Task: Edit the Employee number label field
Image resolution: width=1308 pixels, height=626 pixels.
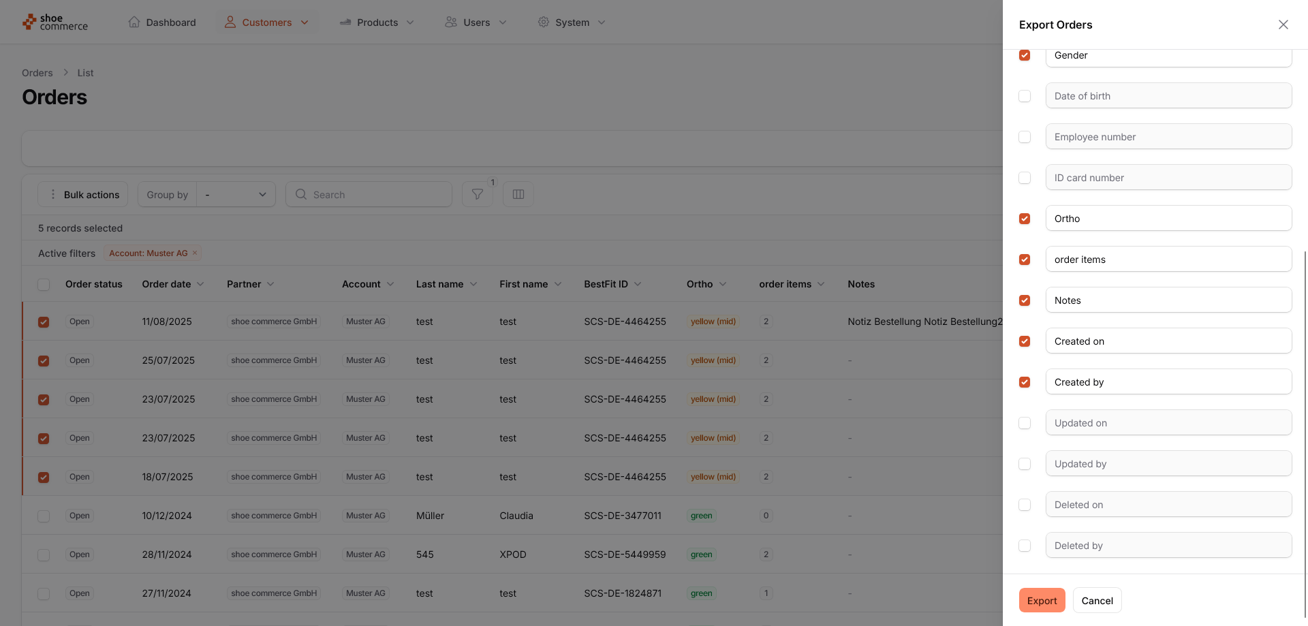Action: click(x=1168, y=137)
